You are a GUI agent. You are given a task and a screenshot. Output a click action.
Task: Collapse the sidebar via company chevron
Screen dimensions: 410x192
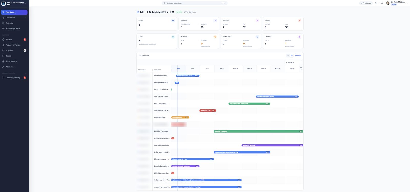(x=26, y=4)
